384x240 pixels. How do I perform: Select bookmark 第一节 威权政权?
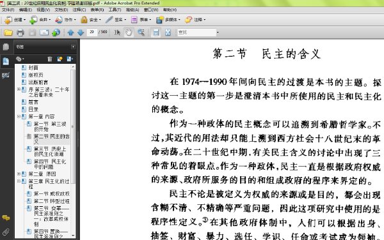[51, 194]
